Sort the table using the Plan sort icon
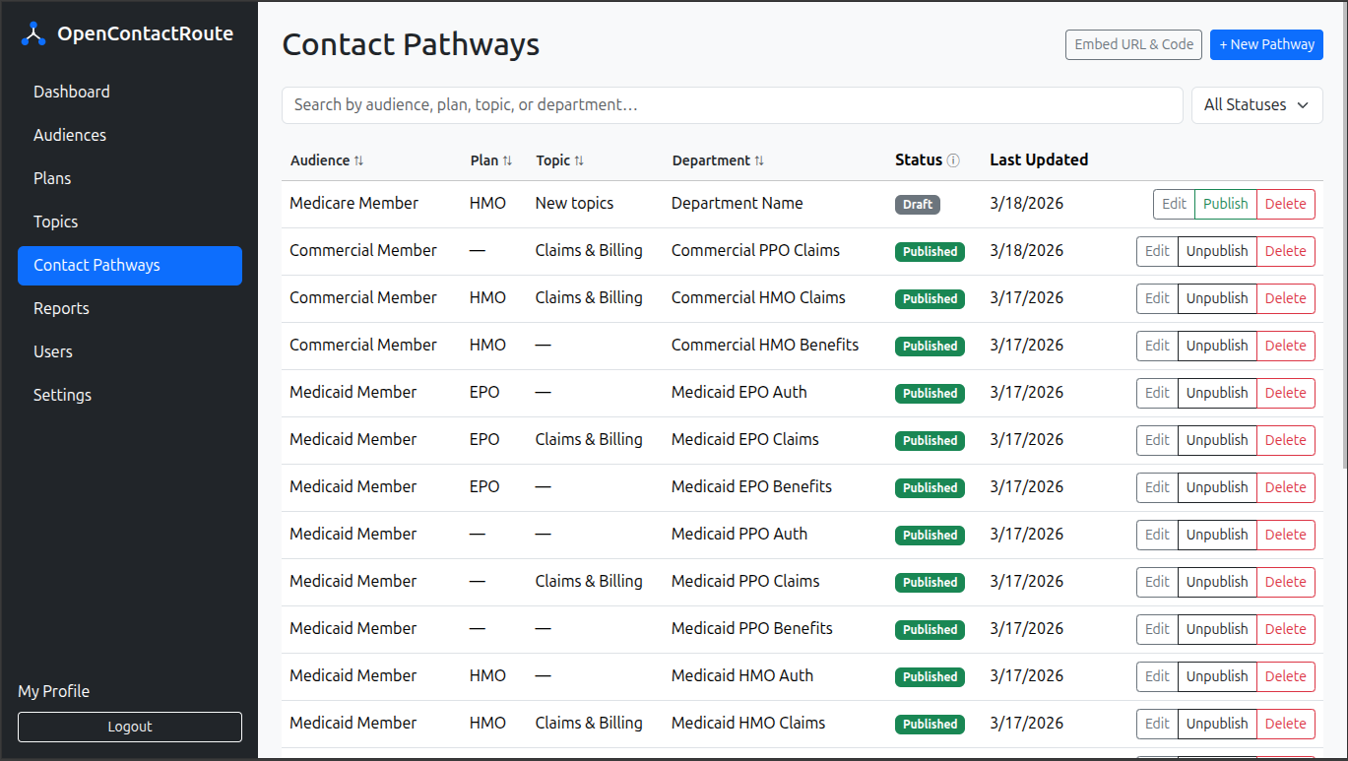The height and width of the screenshot is (761, 1348). 507,159
